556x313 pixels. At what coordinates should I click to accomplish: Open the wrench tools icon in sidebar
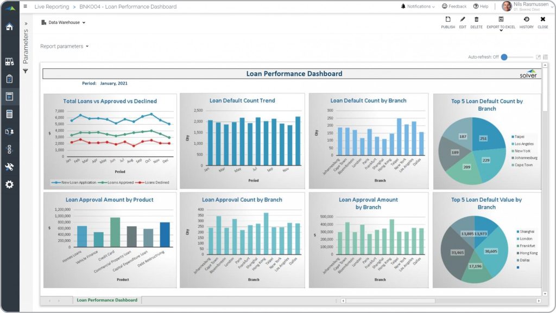pyautogui.click(x=9, y=167)
